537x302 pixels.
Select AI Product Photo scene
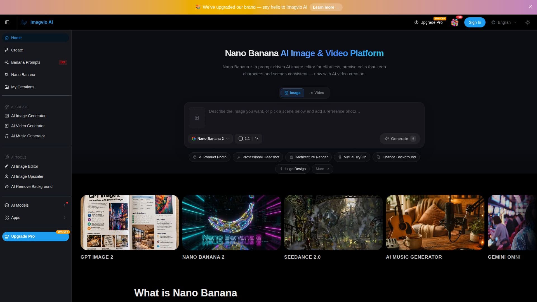pyautogui.click(x=209, y=157)
